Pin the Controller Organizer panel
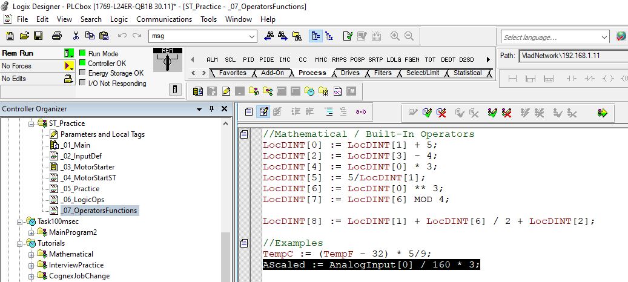The width and height of the screenshot is (628, 282). point(211,109)
